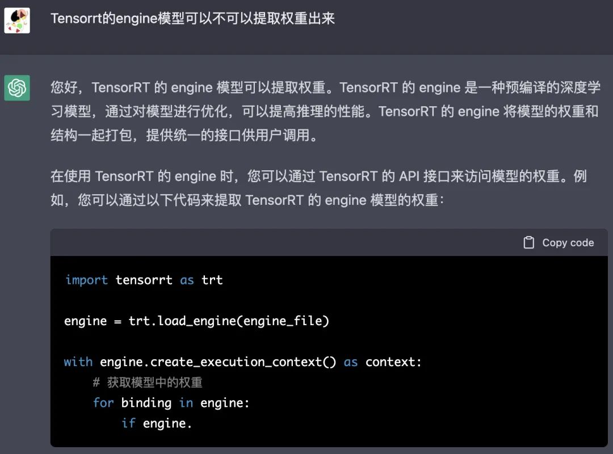Click the trt.load_engine(engine_file) call

point(229,321)
